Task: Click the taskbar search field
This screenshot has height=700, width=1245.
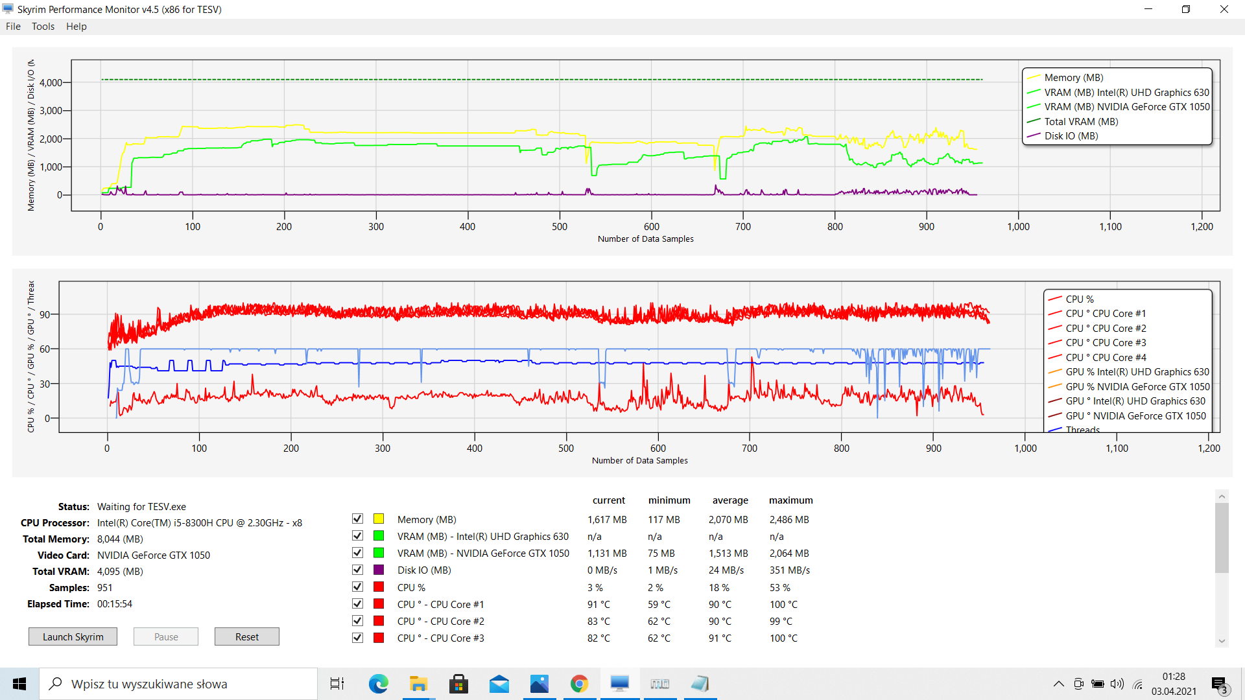Action: click(178, 684)
